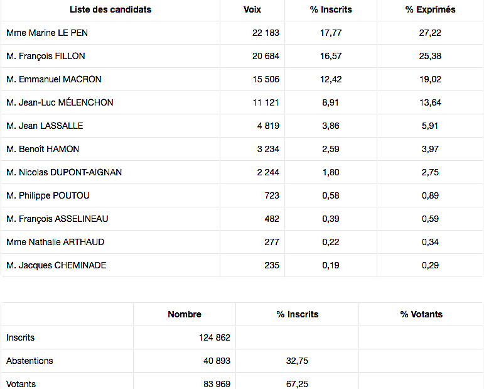The image size is (484, 389).
Task: Select the "% Votants" column header
Action: click(x=421, y=314)
